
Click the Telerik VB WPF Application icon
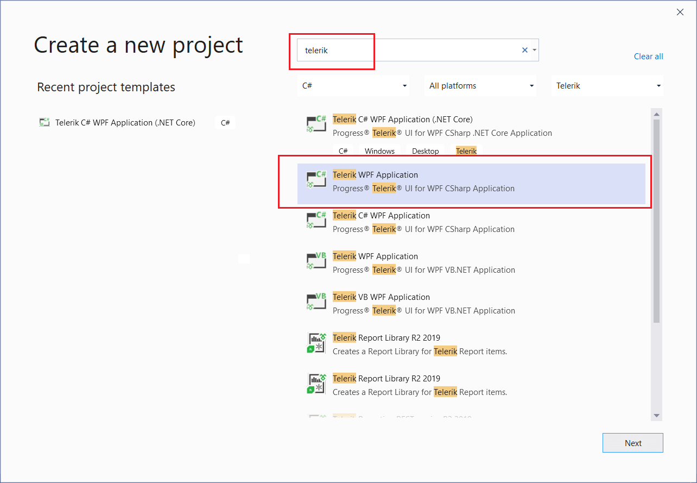click(316, 302)
